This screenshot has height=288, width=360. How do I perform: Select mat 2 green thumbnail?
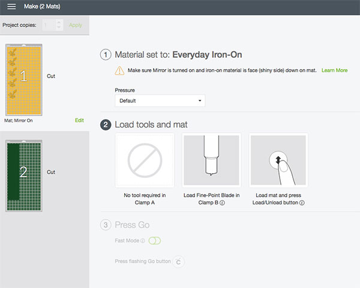[x=24, y=176]
